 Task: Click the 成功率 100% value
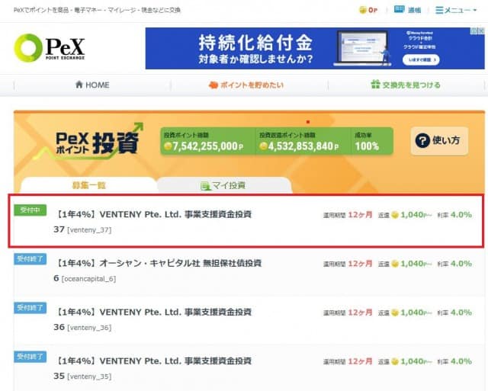tap(367, 146)
